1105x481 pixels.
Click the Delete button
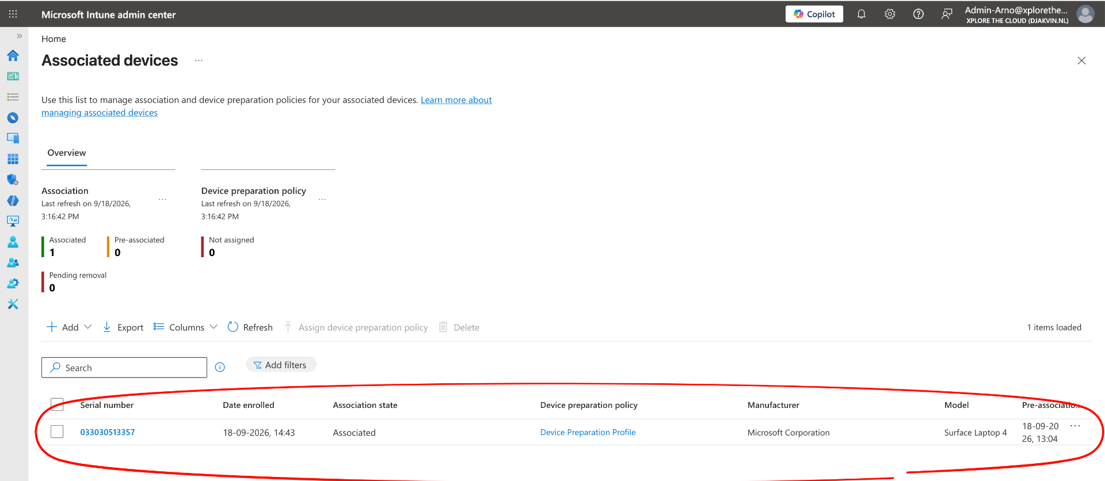(459, 327)
